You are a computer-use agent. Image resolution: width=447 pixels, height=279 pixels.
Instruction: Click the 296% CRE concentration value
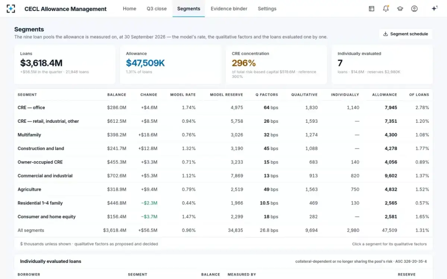point(244,63)
